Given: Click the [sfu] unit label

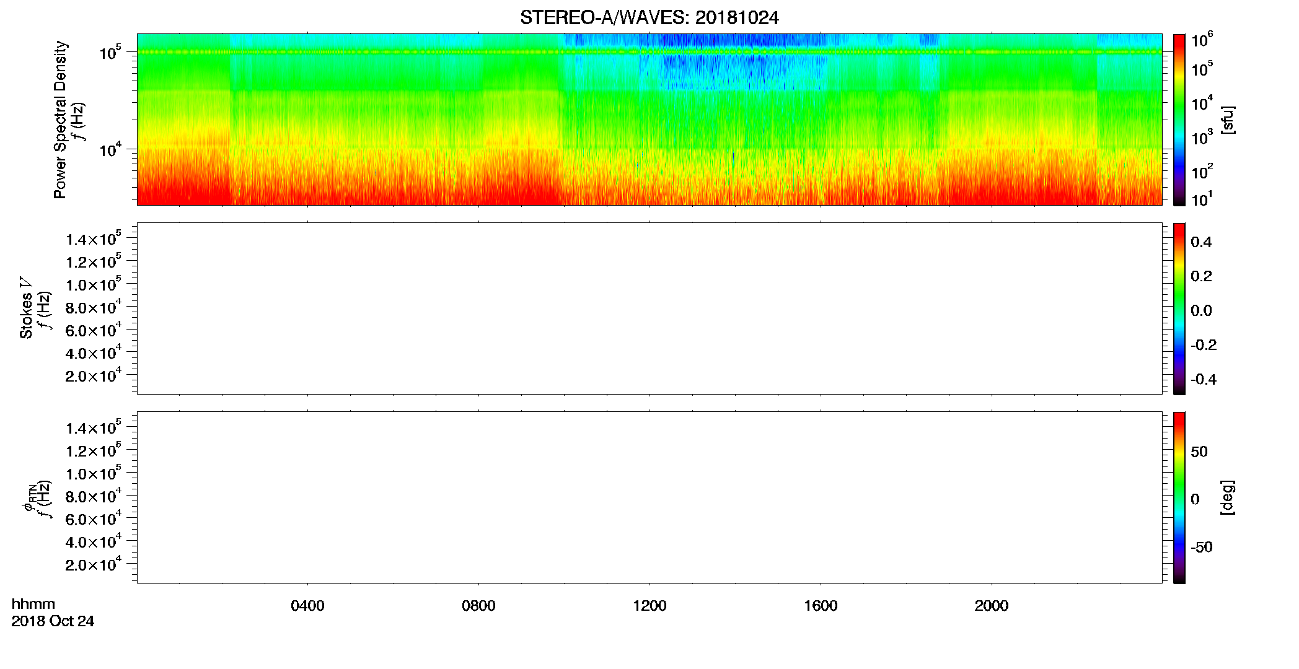Looking at the screenshot, I should (1228, 120).
